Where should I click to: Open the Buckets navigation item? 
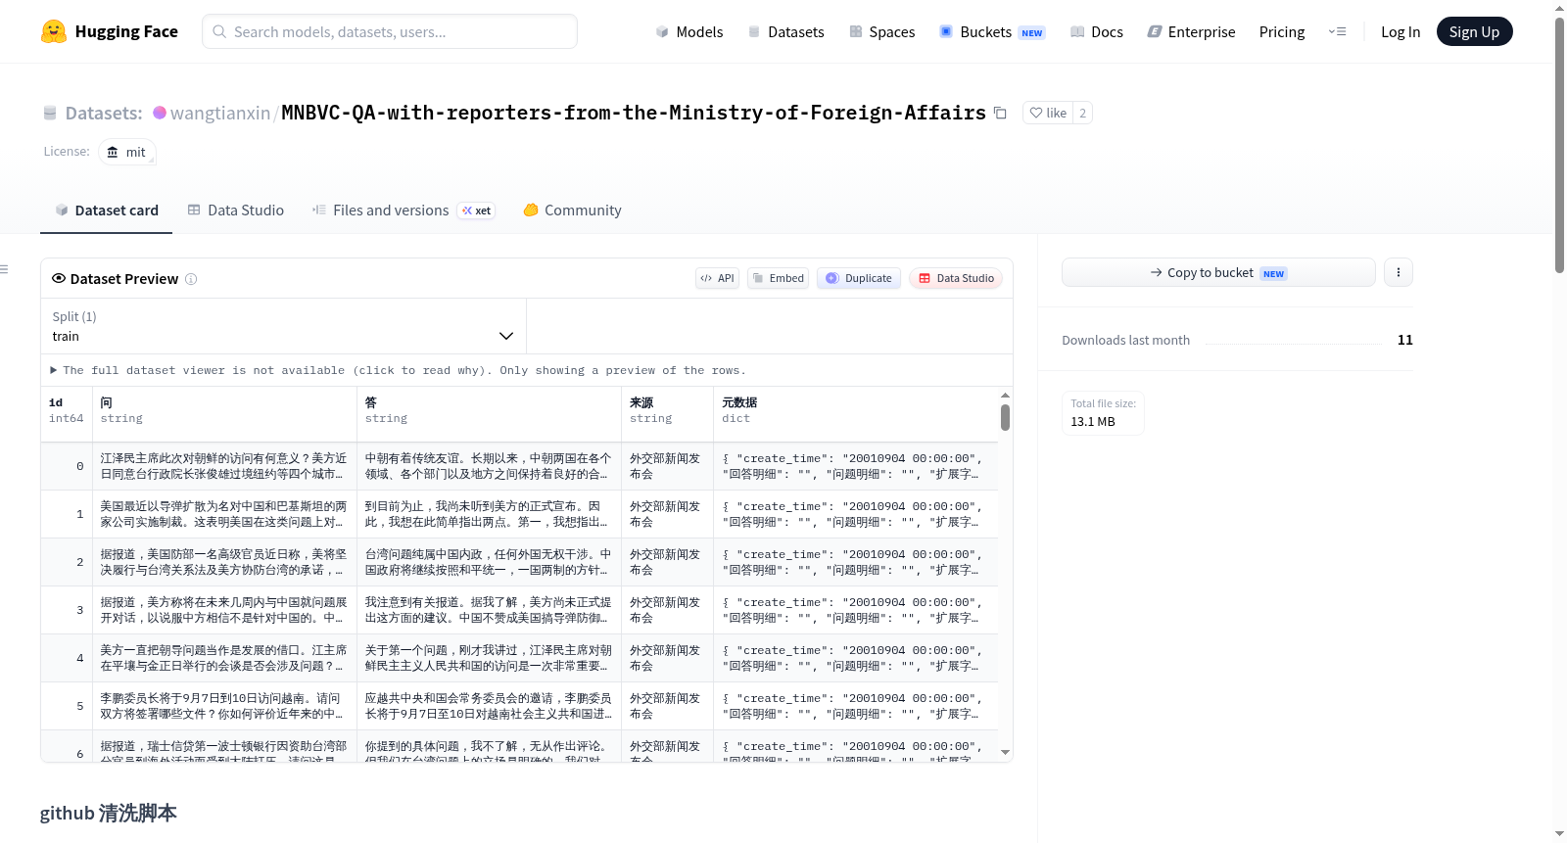coord(992,32)
